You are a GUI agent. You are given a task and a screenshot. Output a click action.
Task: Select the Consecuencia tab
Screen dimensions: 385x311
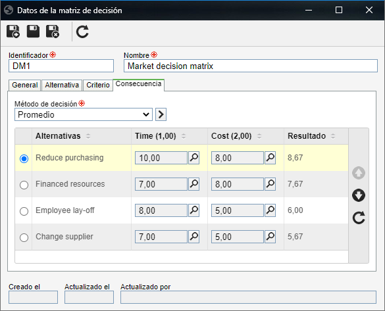click(x=138, y=84)
